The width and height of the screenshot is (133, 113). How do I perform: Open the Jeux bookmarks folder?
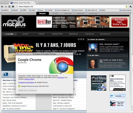click(x=40, y=10)
